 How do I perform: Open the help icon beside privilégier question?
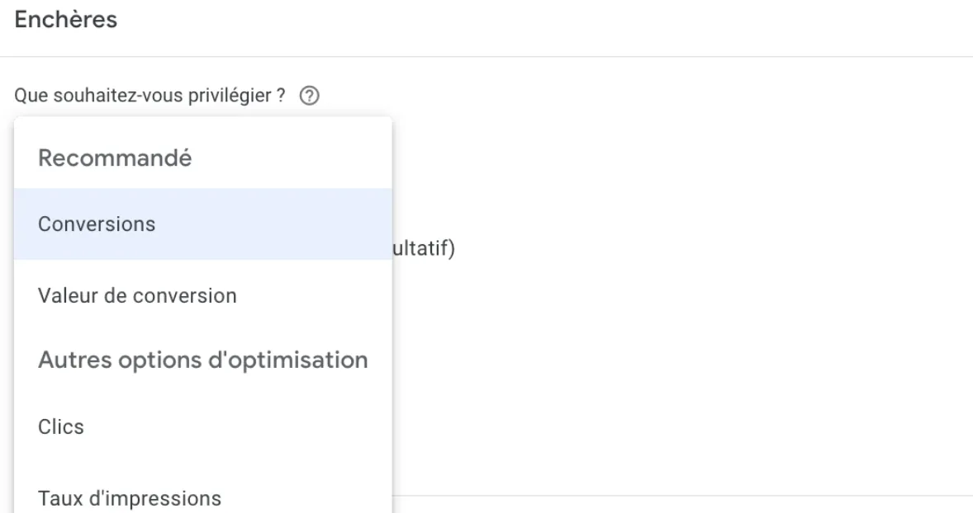(309, 96)
